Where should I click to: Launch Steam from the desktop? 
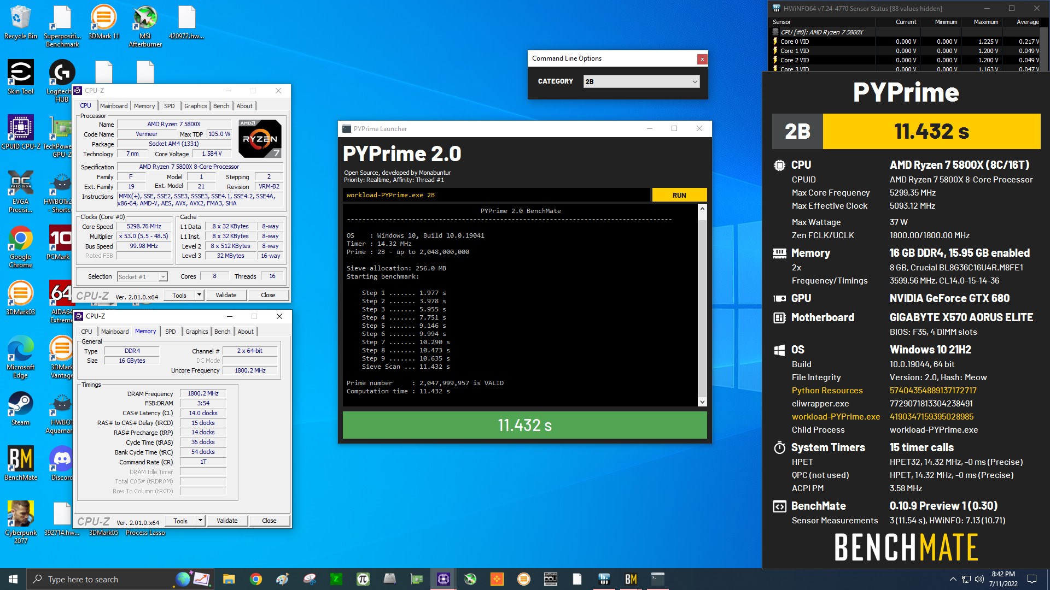point(21,409)
